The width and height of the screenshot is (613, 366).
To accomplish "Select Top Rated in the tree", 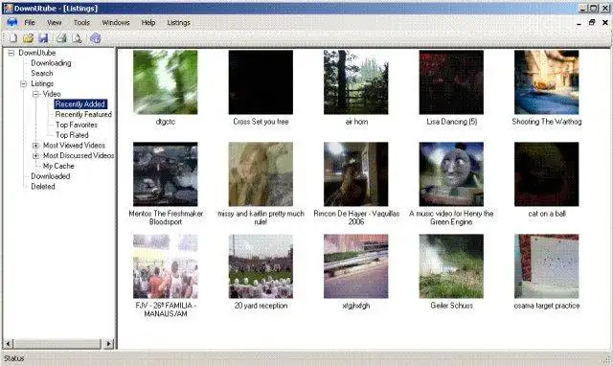I will [x=72, y=135].
